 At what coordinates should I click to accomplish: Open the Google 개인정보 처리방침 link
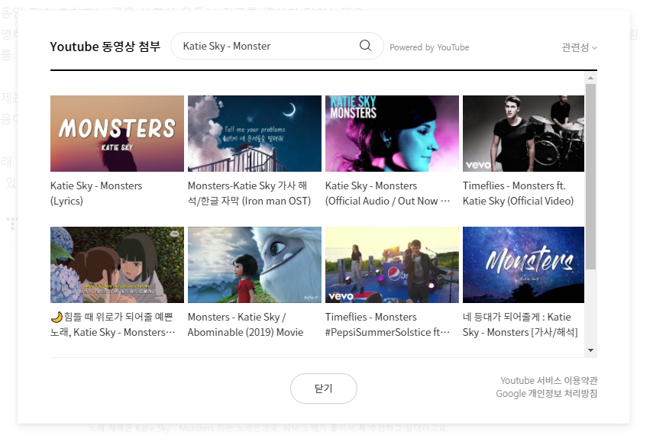pos(546,393)
